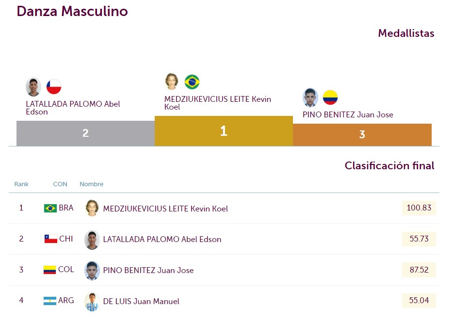This screenshot has height=323, width=453.
Task: Click the Nombre column header
Action: tap(91, 184)
